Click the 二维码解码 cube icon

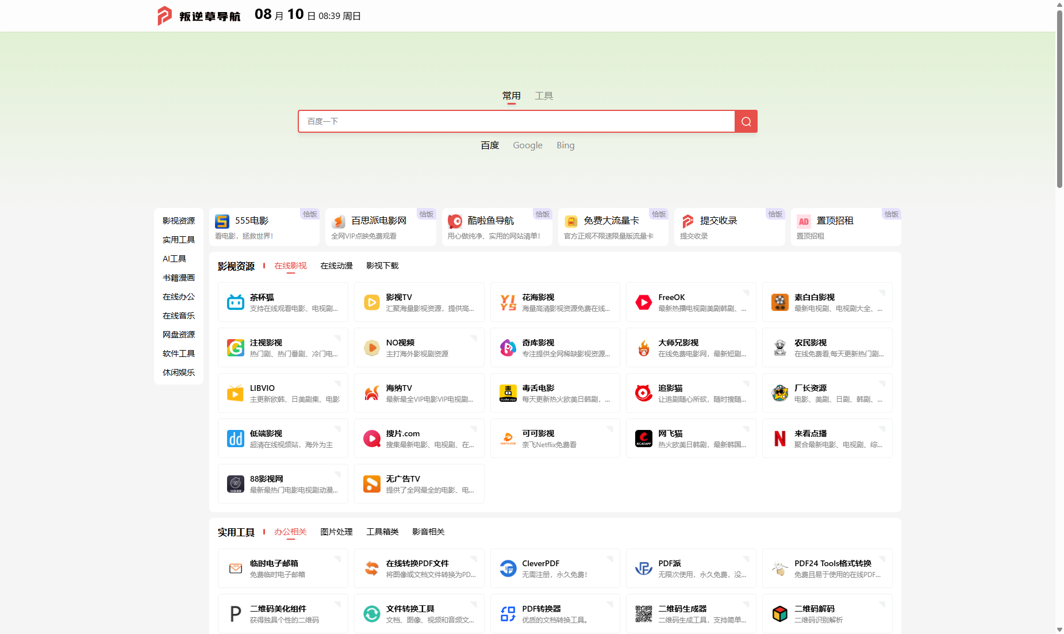coord(780,614)
